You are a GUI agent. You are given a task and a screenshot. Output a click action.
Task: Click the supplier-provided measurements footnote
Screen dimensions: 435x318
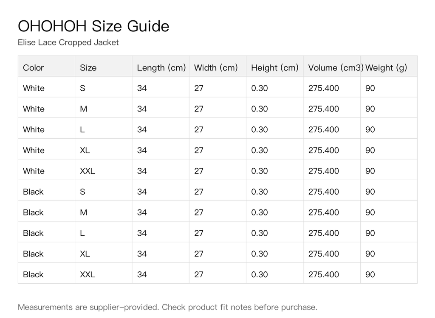pos(167,307)
